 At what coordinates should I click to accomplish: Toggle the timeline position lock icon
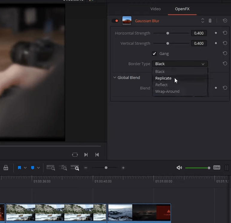click(x=6, y=168)
